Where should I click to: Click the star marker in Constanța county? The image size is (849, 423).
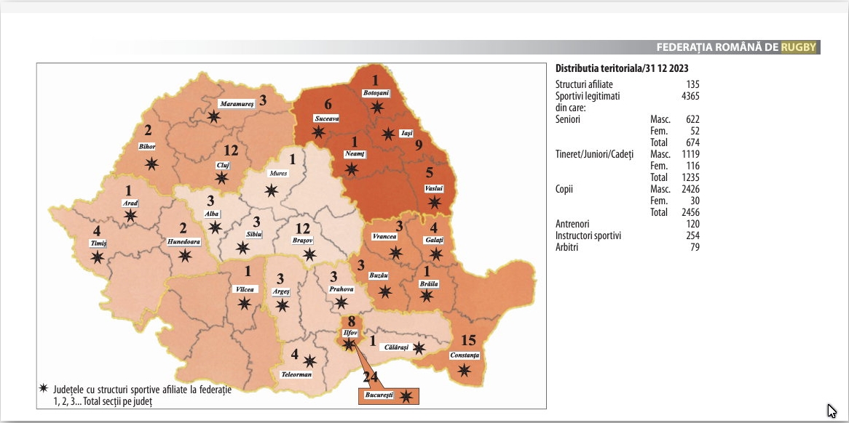tap(464, 371)
